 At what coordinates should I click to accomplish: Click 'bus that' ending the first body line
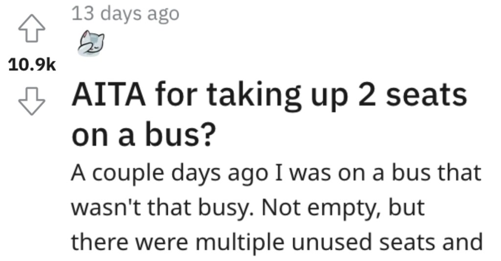[436, 172]
